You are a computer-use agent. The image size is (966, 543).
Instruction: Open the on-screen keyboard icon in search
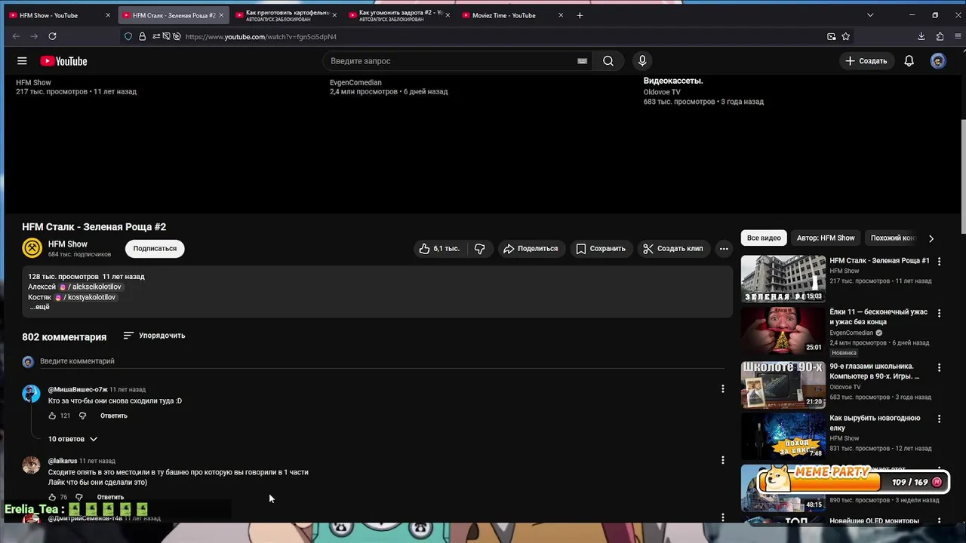pos(582,61)
